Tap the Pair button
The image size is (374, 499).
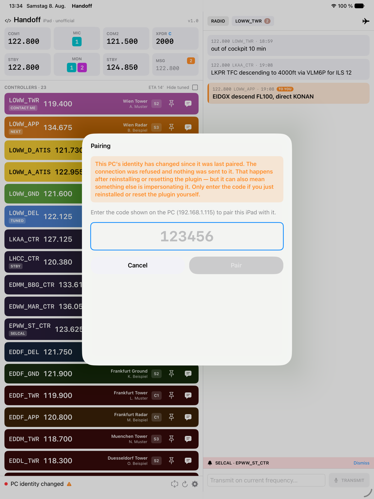click(x=236, y=265)
